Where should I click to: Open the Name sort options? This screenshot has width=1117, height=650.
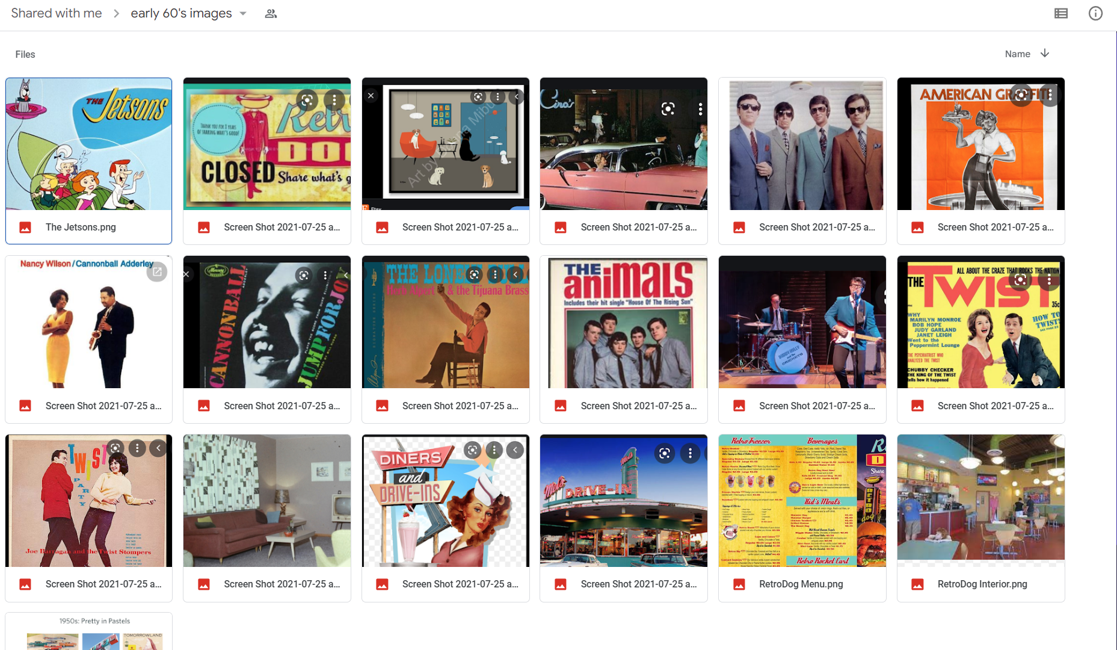click(1017, 54)
